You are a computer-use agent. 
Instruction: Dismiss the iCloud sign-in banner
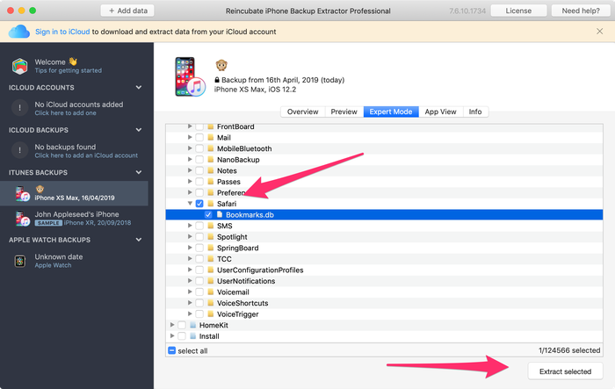point(599,32)
